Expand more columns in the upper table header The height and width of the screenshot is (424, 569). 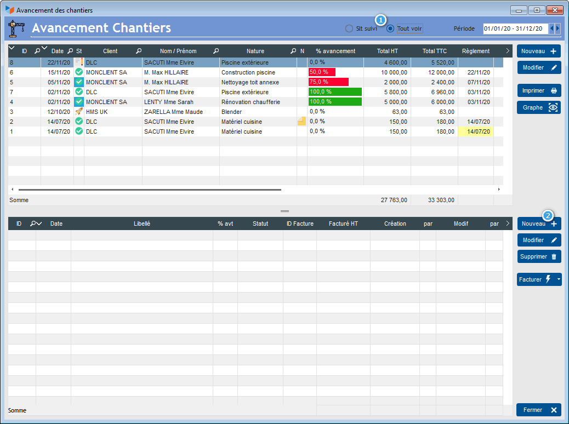[x=508, y=51]
